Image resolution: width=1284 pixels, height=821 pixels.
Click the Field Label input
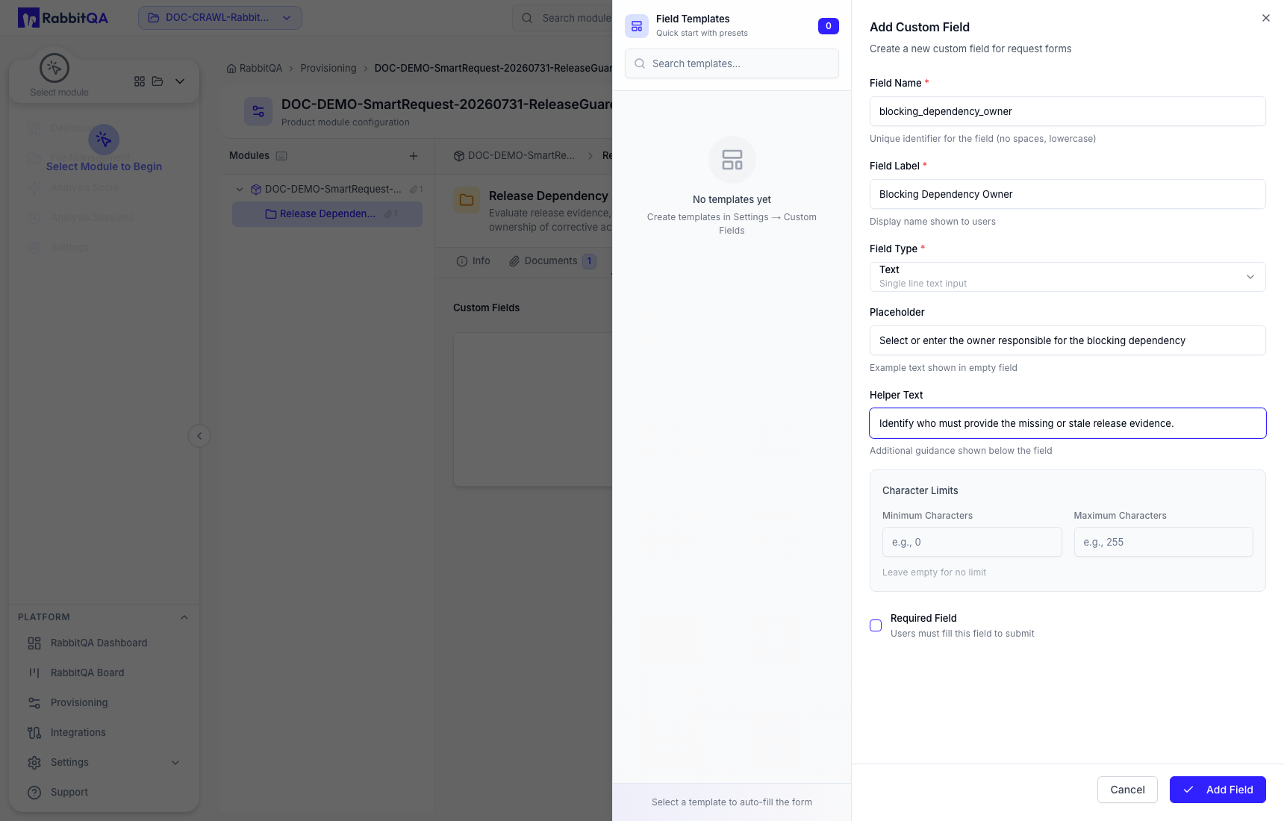[1068, 194]
